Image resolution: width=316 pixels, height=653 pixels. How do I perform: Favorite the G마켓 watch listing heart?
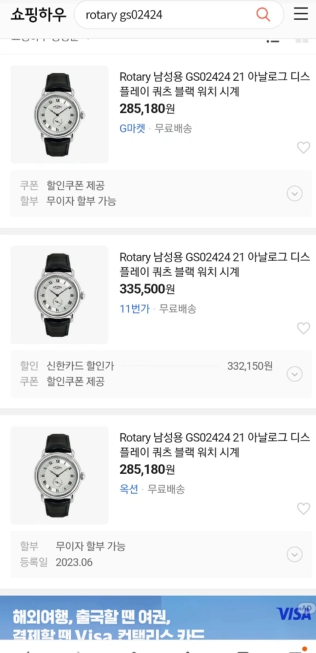[304, 148]
